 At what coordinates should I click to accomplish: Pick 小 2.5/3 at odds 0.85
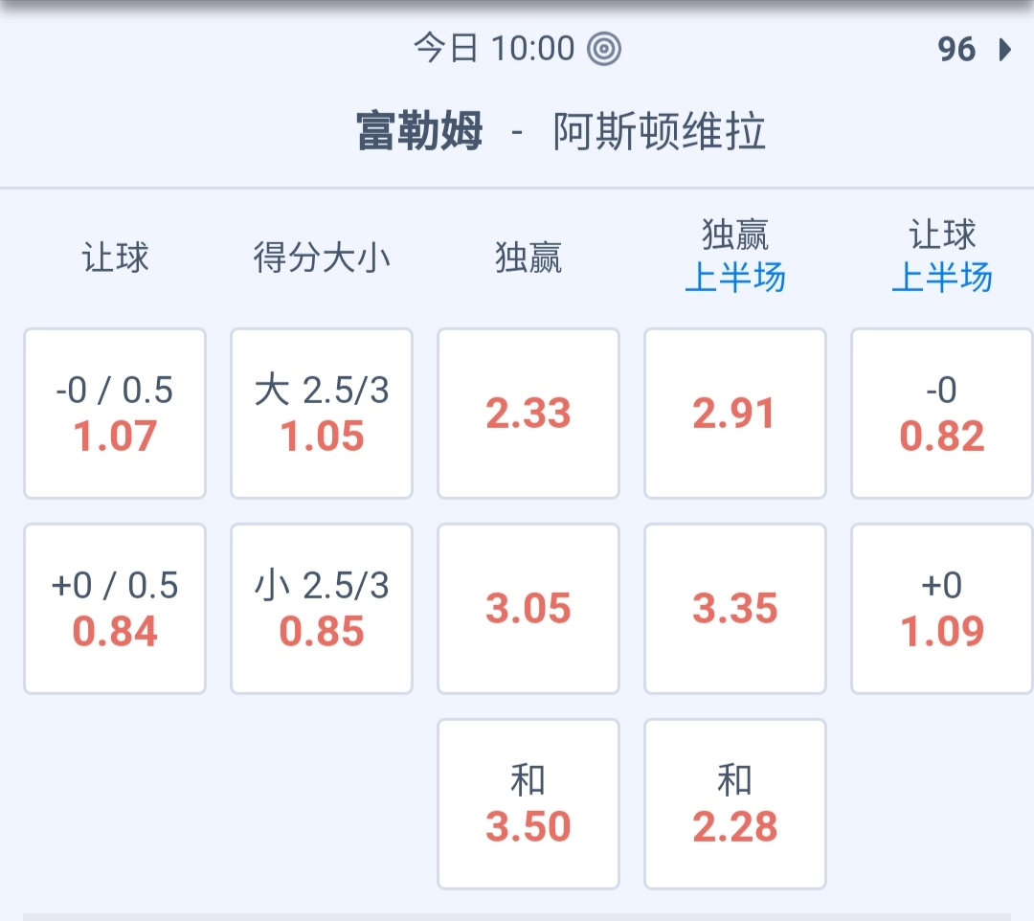click(322, 609)
